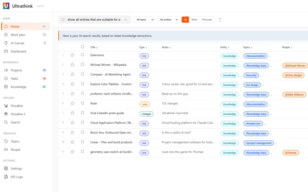Sort by the Topics column header
Image resolution: width=308 pixels, height=192 pixels.
[x=248, y=47]
